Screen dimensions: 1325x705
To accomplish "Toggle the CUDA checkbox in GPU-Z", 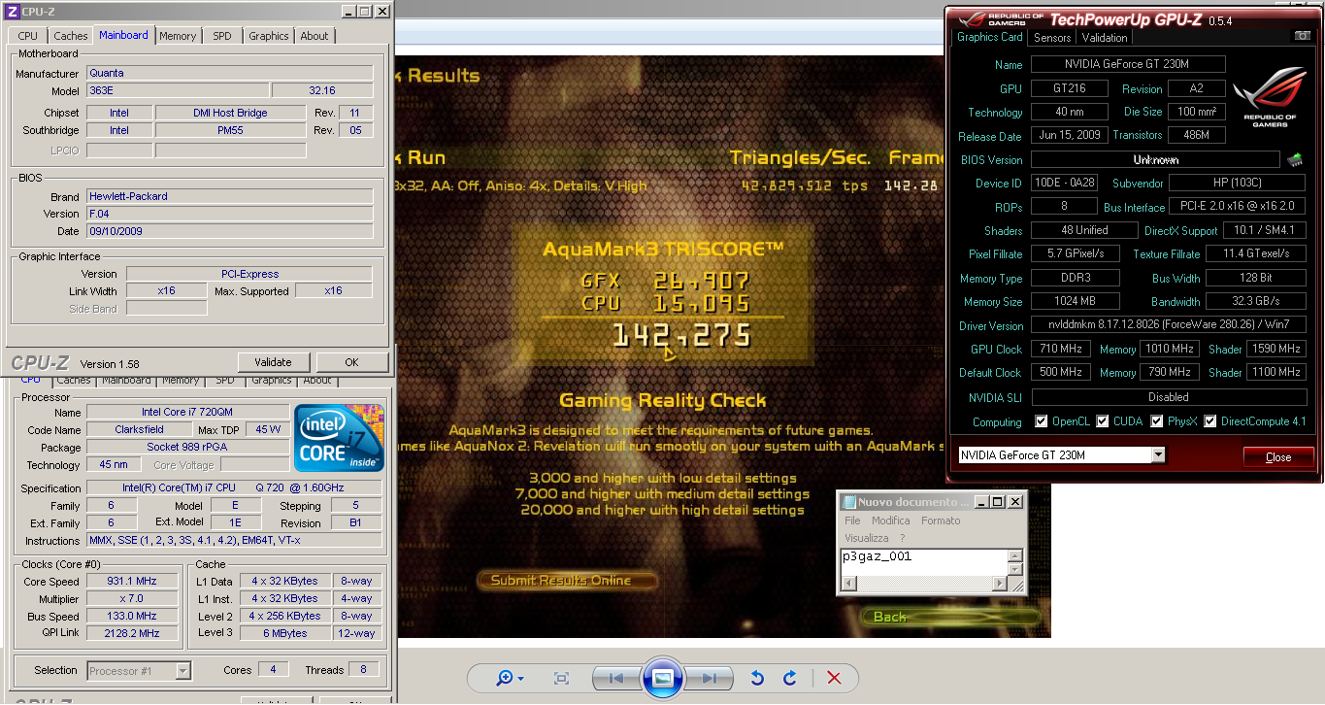I will pyautogui.click(x=1103, y=421).
